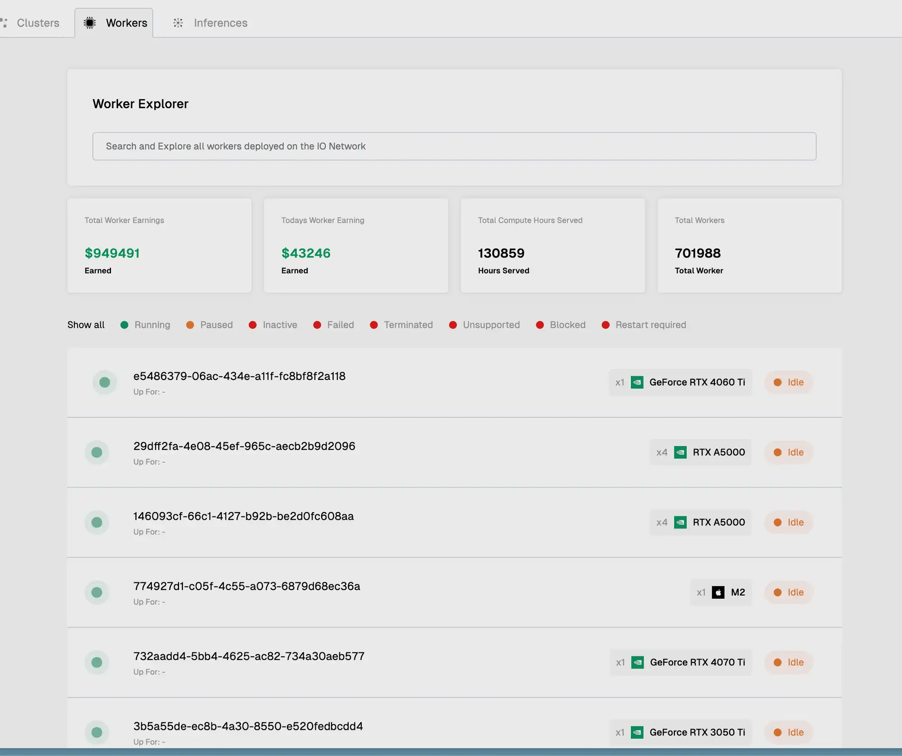Click the NVIDIA icon on RTX A5000 worker
The height and width of the screenshot is (756, 902).
(x=680, y=452)
